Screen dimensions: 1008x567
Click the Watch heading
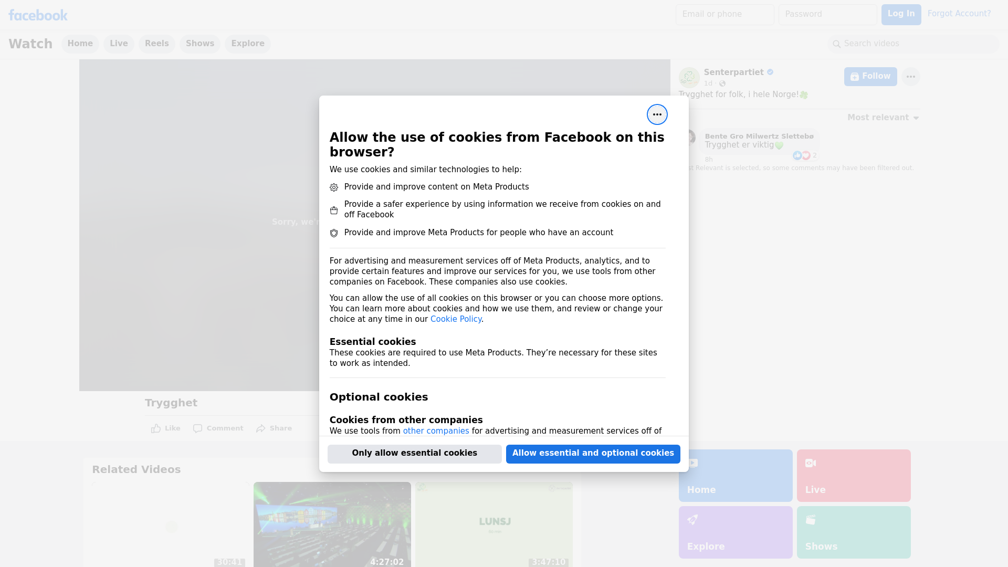click(x=30, y=44)
